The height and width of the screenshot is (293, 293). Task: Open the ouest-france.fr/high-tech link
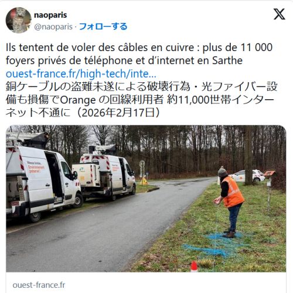[x=81, y=74]
